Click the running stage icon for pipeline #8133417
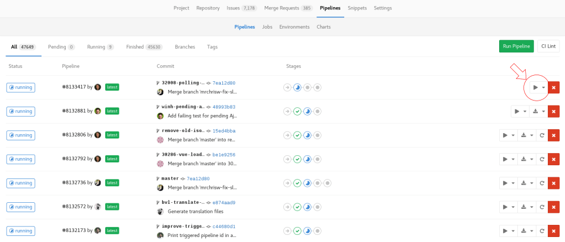Screen dimensions: 565x242 pyautogui.click(x=297, y=87)
